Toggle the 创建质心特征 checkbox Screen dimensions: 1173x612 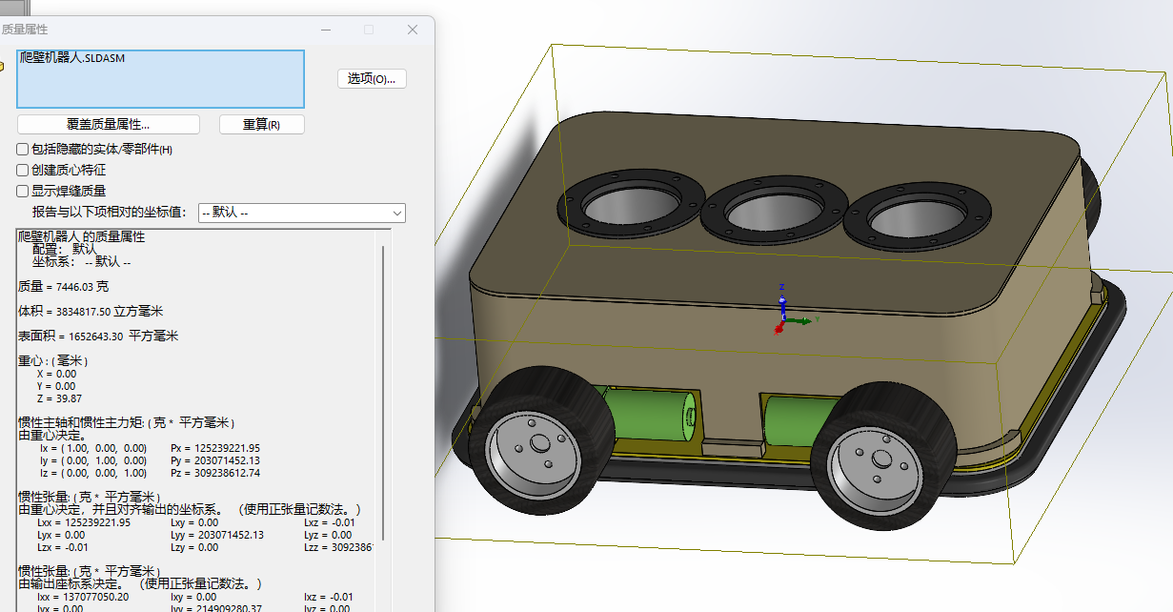(x=23, y=170)
